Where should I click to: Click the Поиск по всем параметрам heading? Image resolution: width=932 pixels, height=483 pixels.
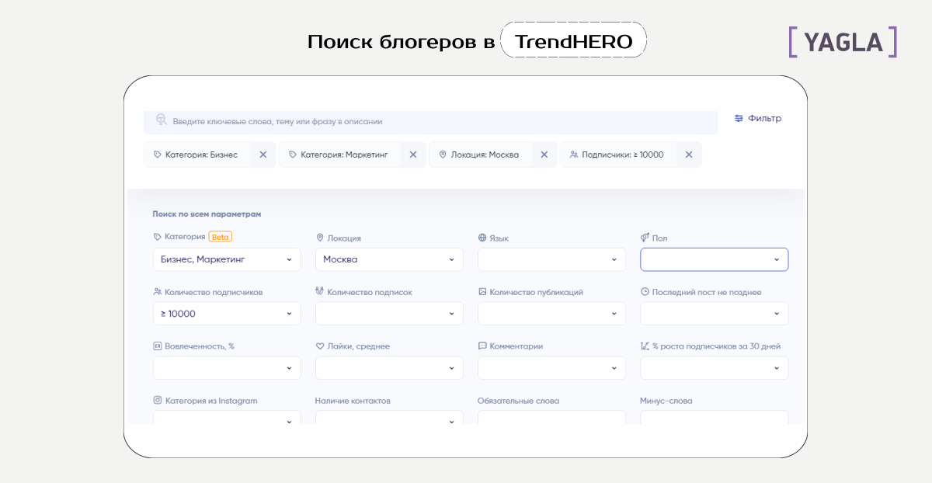207,214
